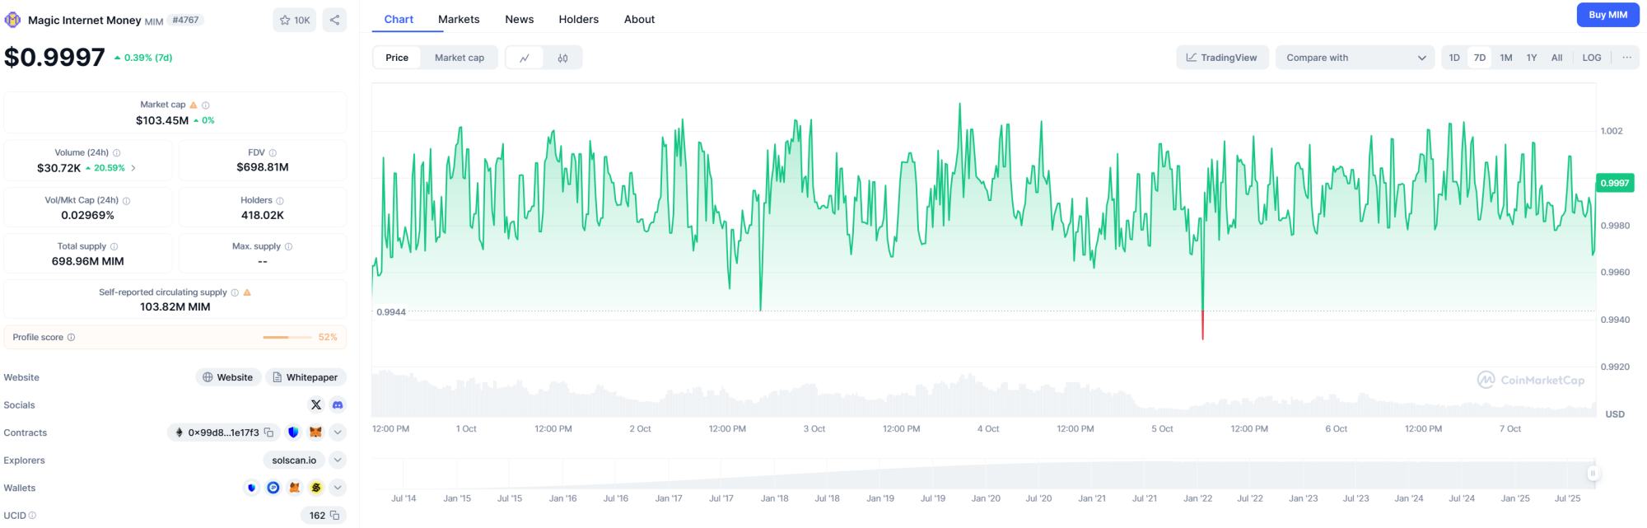The image size is (1647, 528).
Task: Open the Compare with dropdown
Action: coord(1355,58)
